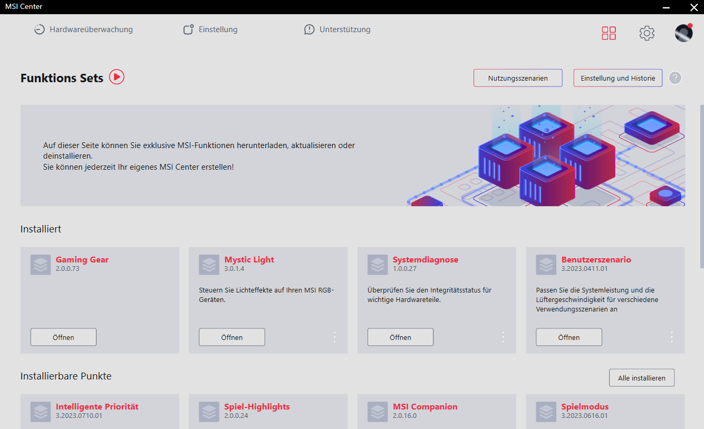Open Gaming Gear with its Öffnen button
Image resolution: width=704 pixels, height=429 pixels.
[x=63, y=337]
